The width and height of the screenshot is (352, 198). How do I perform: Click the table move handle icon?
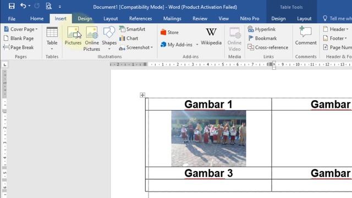point(142,95)
